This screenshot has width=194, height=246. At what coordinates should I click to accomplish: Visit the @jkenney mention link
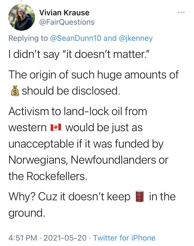tap(136, 38)
